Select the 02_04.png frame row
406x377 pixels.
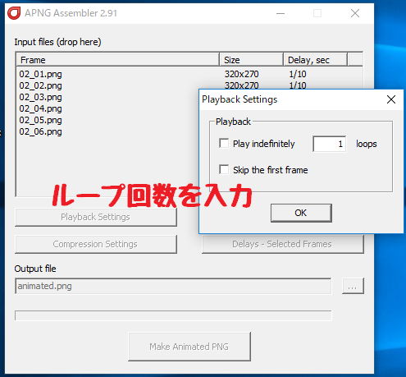[x=107, y=108]
